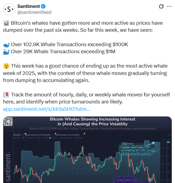Open the Santiment display name link
Viewport: 175px width, 183px height.
coord(28,7)
